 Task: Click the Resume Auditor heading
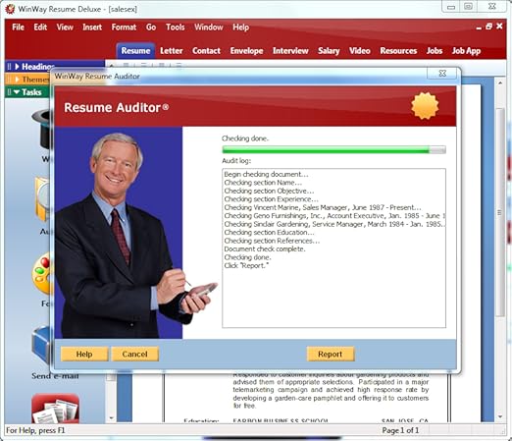117,107
